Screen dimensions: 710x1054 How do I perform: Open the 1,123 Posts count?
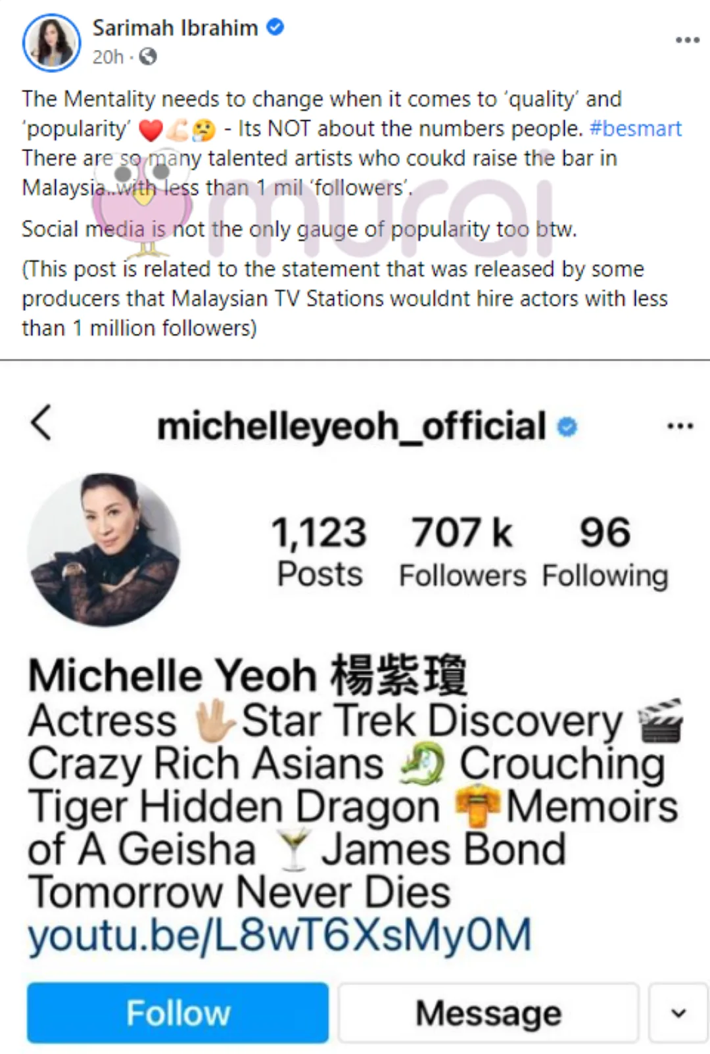319,551
